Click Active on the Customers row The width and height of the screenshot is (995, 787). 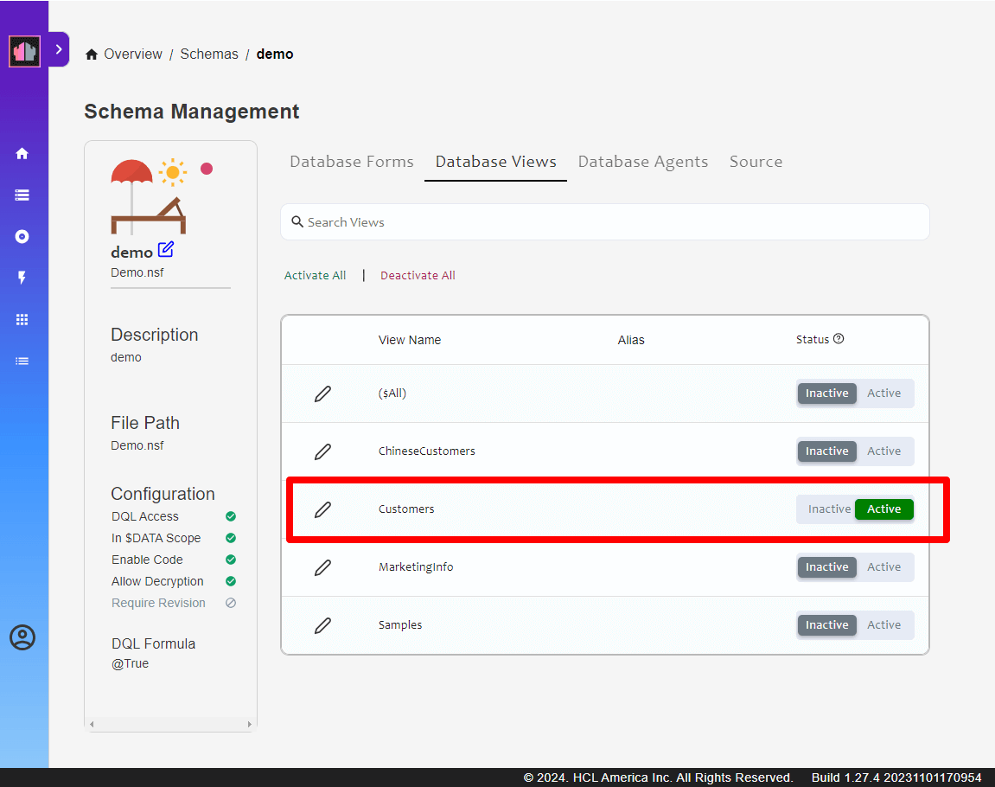point(884,509)
